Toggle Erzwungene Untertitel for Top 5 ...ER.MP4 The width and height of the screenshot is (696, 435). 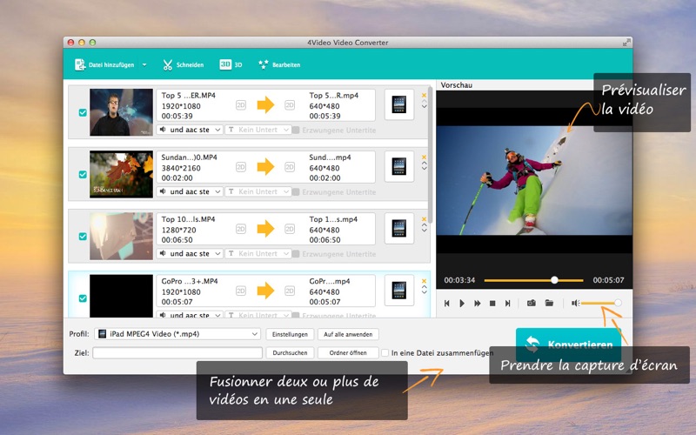click(x=296, y=130)
